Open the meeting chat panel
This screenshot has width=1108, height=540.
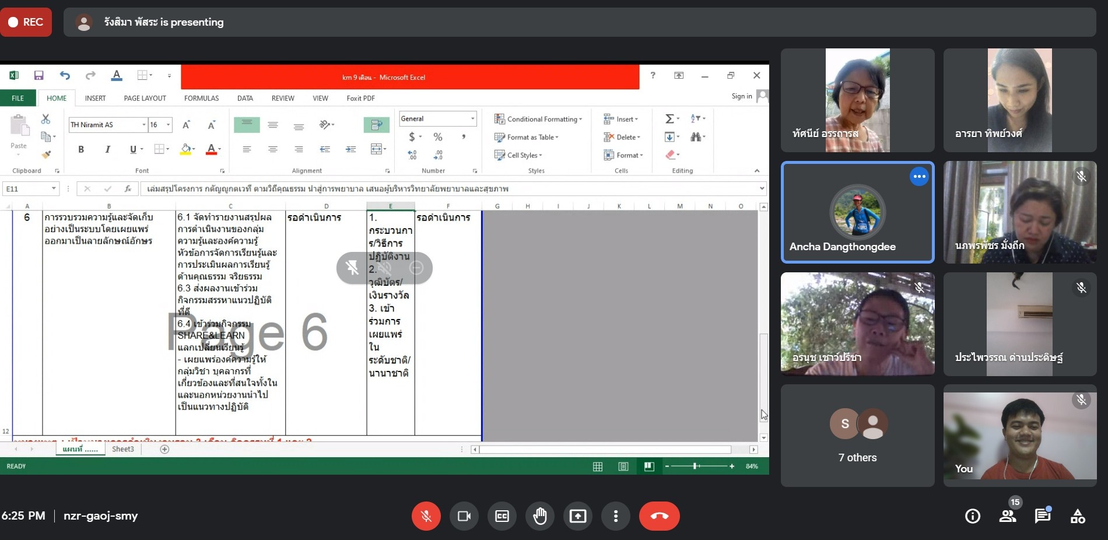[1042, 516]
